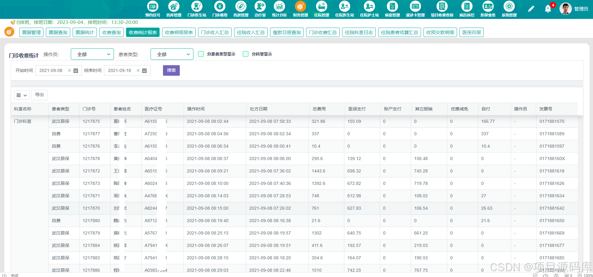Click the 管理员 user avatar
Viewport: 593px width, 277px height.
565,9
